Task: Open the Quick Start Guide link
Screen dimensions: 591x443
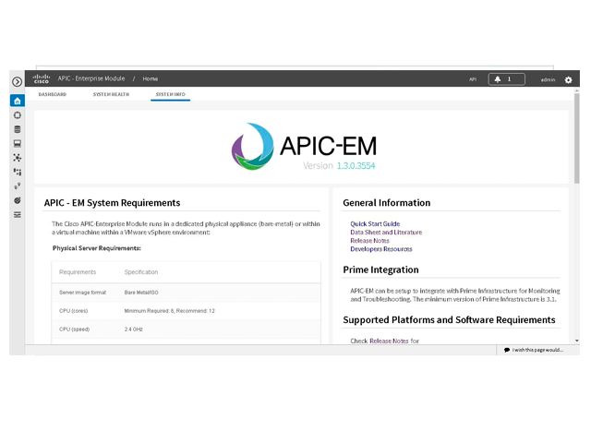Action: 375,224
